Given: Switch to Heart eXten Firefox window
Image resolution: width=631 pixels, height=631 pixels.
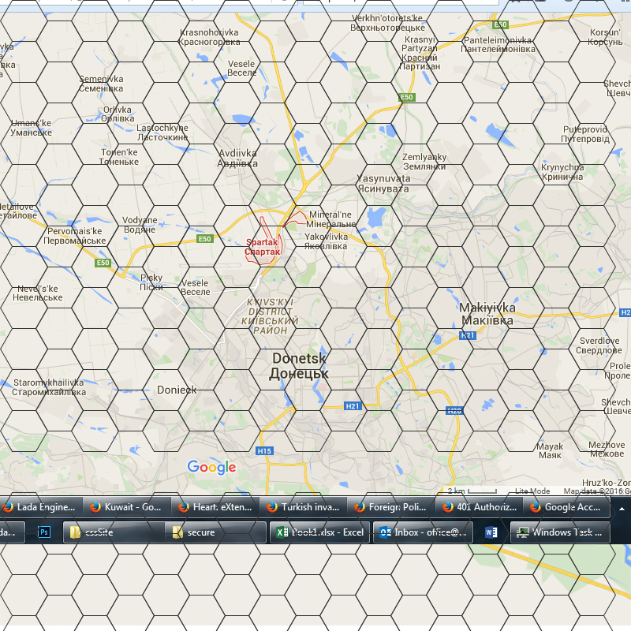Looking at the screenshot, I should tap(215, 507).
